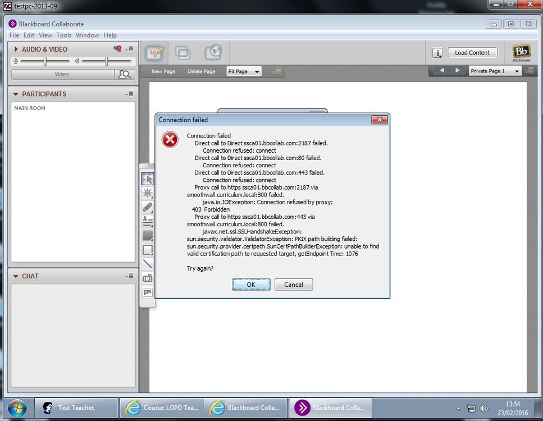This screenshot has height=421, width=543.
Task: Select the whiteboard Selector pointer tool
Action: (x=148, y=179)
